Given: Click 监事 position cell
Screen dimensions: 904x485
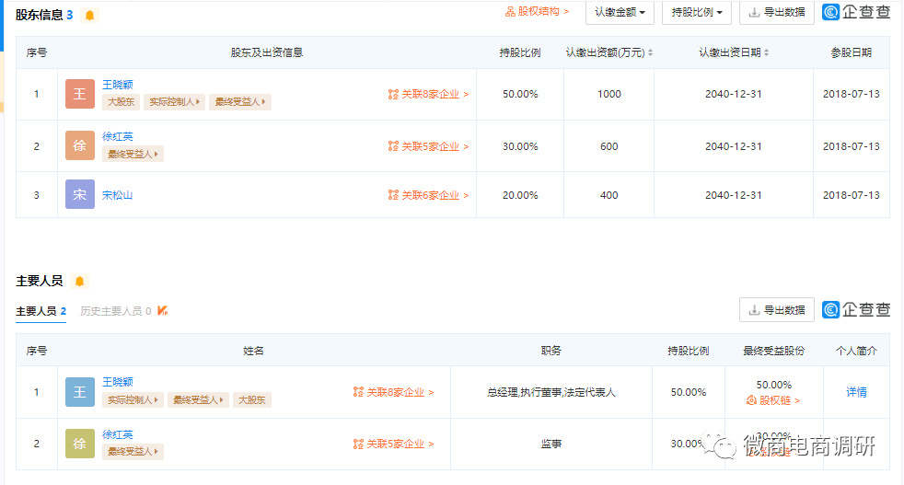Looking at the screenshot, I should pos(551,445).
